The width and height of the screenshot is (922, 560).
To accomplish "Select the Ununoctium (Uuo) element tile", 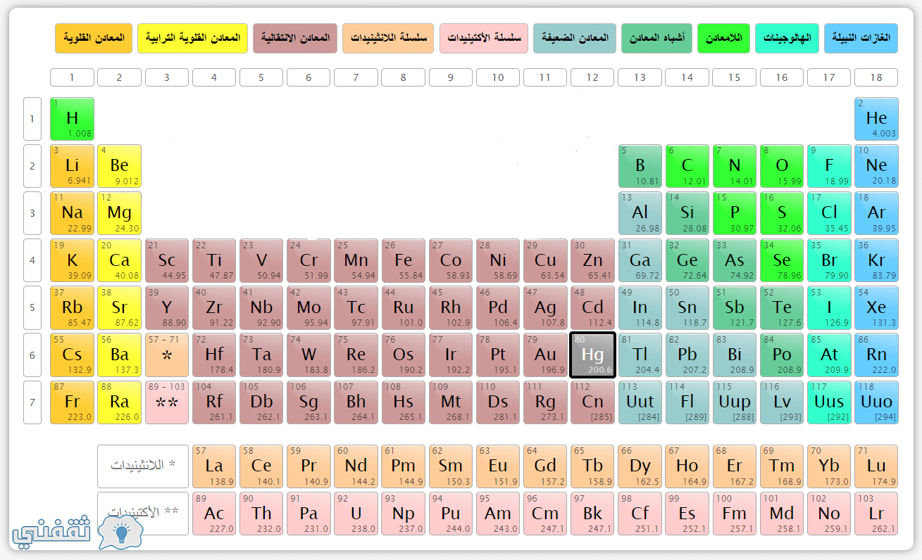I will pos(876,402).
